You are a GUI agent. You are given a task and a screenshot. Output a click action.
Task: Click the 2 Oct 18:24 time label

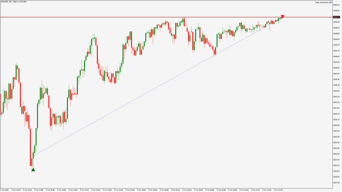[16, 190]
